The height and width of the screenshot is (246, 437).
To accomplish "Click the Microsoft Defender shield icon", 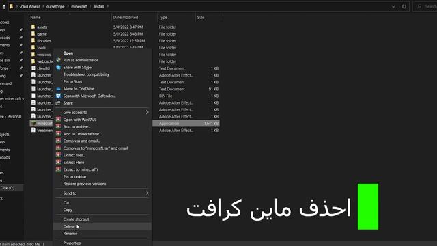I will click(x=58, y=96).
